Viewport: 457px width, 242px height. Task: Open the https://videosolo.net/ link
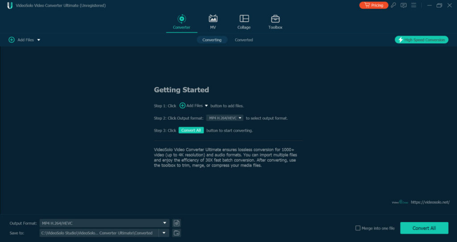point(430,202)
